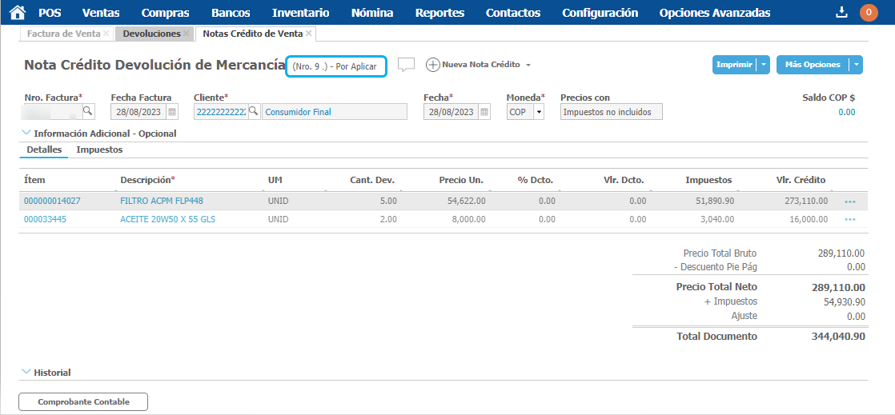Open row options for FILTRO ACPM FLP448

(849, 201)
